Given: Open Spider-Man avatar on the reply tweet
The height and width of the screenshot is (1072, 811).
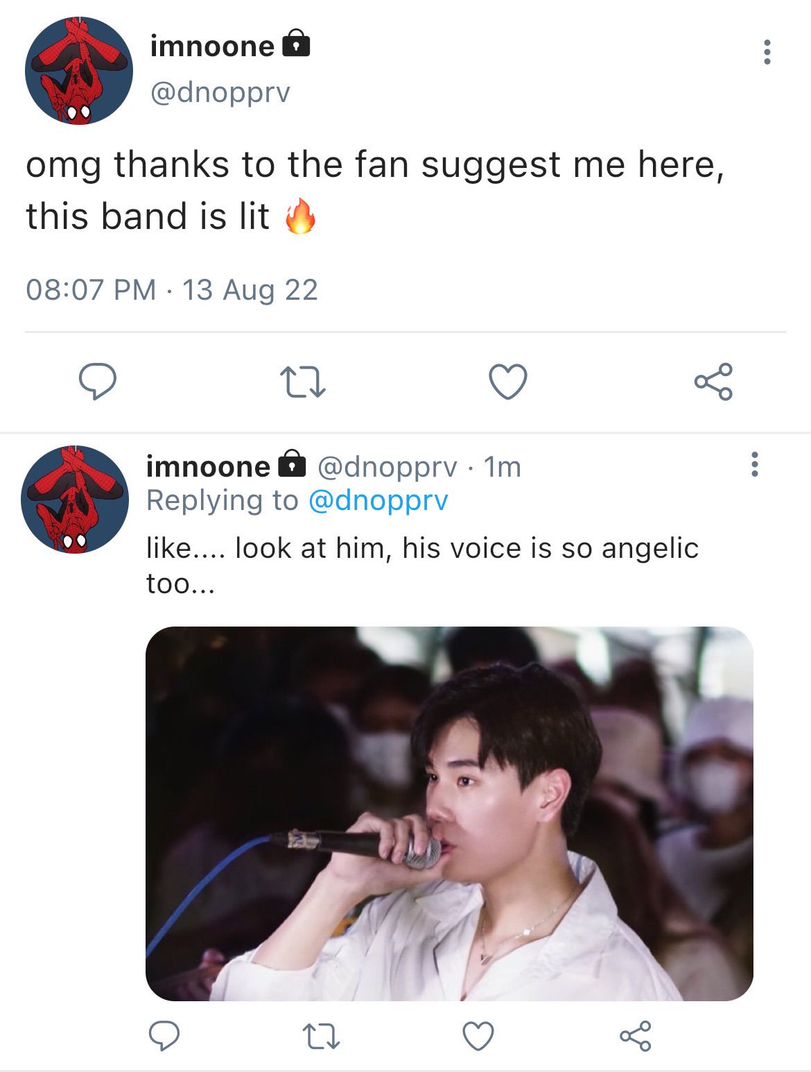Looking at the screenshot, I should click(75, 500).
